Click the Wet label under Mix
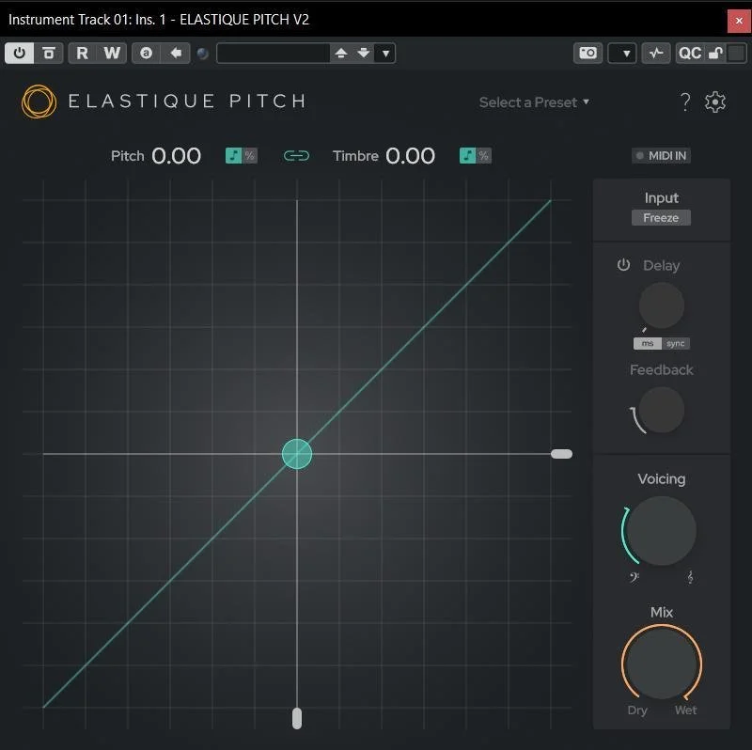 point(686,711)
